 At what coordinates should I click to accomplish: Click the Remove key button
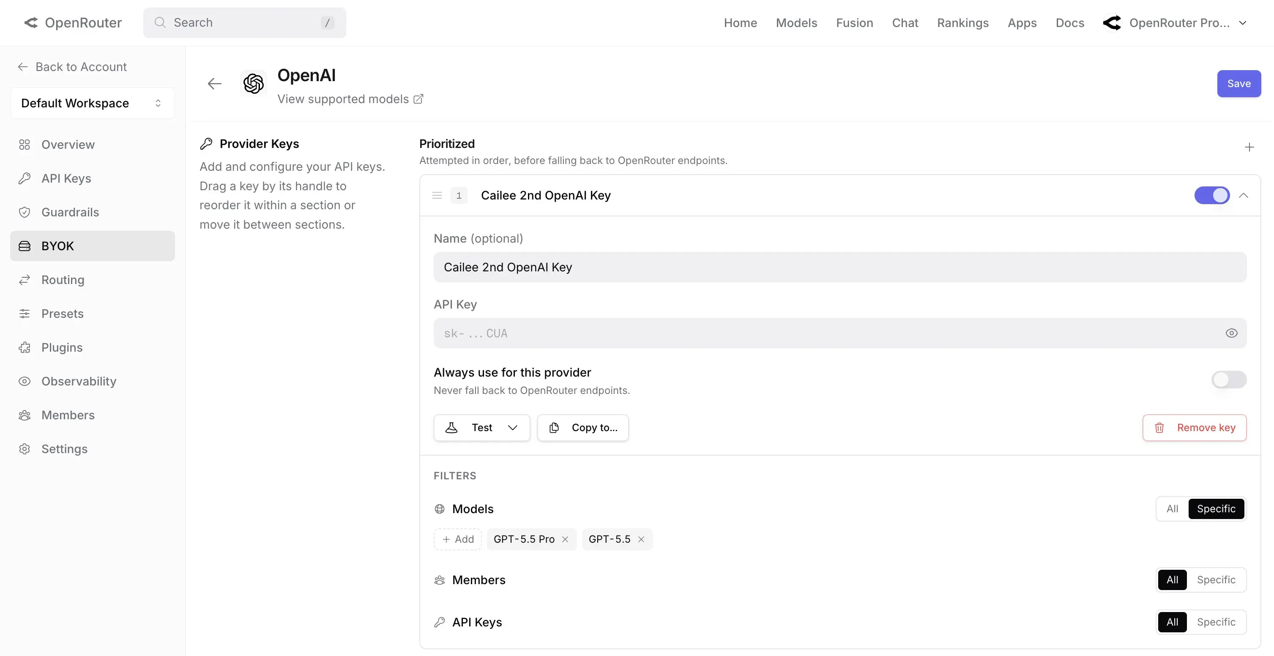coord(1195,428)
